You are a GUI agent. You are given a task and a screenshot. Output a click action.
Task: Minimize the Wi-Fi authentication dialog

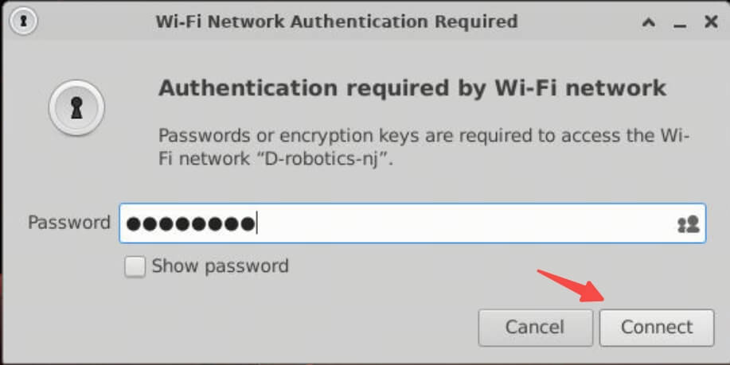tap(680, 24)
